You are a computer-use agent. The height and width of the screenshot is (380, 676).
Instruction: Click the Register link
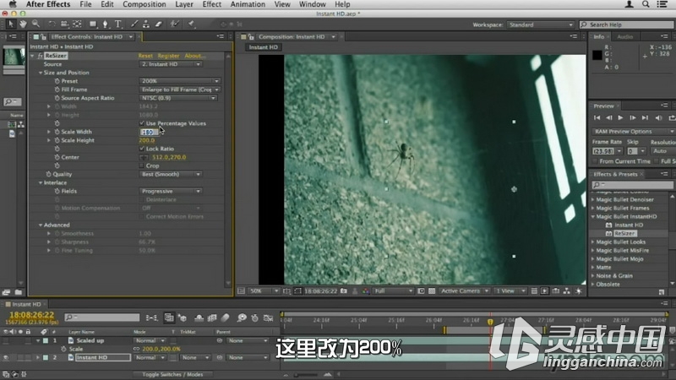pyautogui.click(x=168, y=56)
